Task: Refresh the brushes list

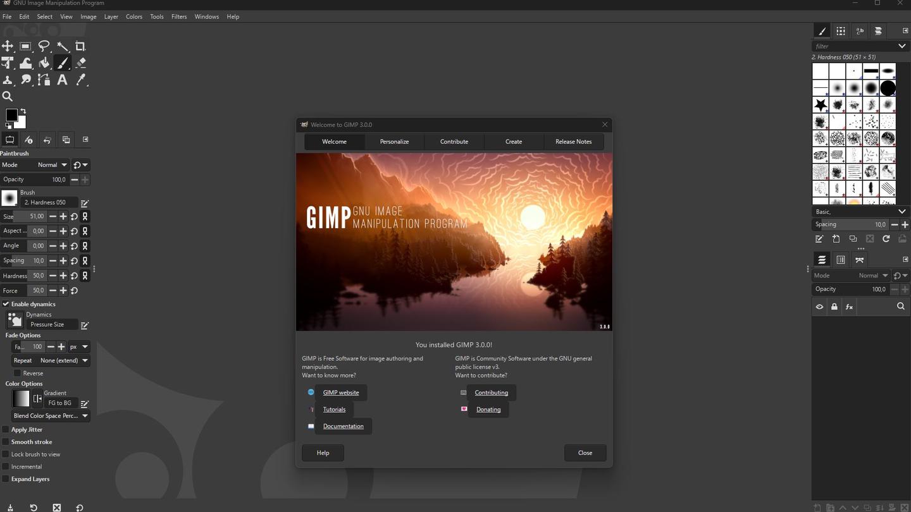Action: (x=886, y=239)
